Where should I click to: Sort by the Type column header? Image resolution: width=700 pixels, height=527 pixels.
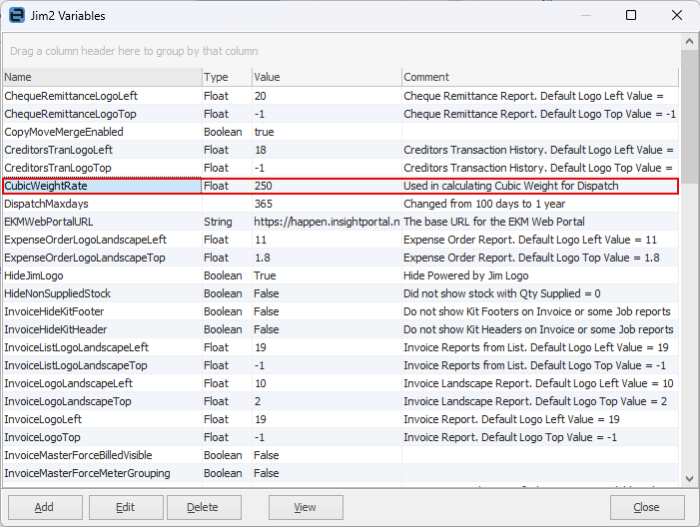click(227, 77)
